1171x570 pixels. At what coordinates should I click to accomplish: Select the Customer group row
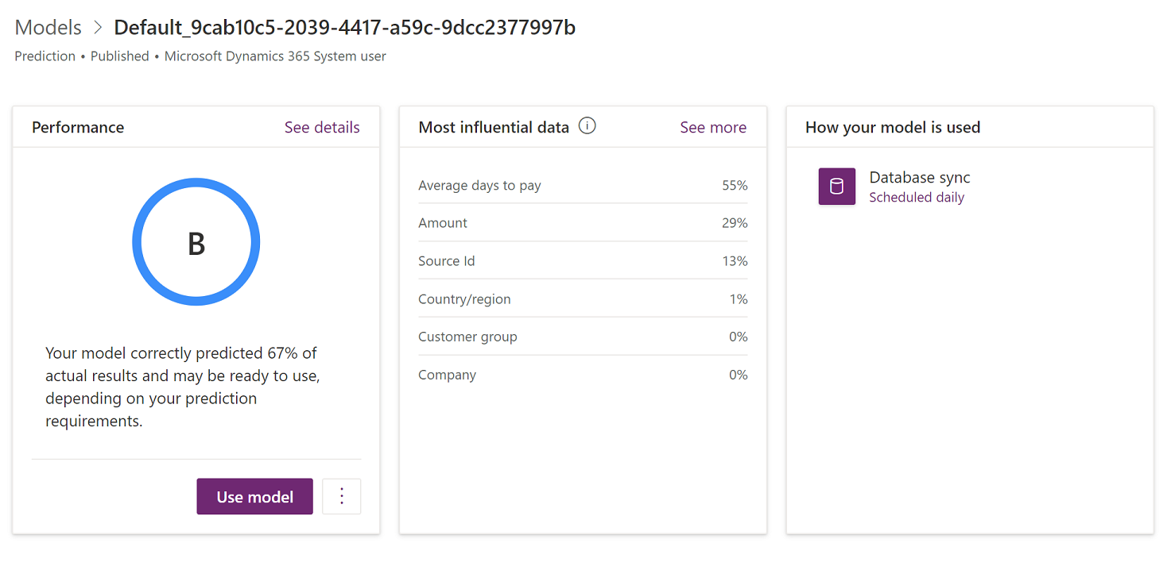pos(583,337)
